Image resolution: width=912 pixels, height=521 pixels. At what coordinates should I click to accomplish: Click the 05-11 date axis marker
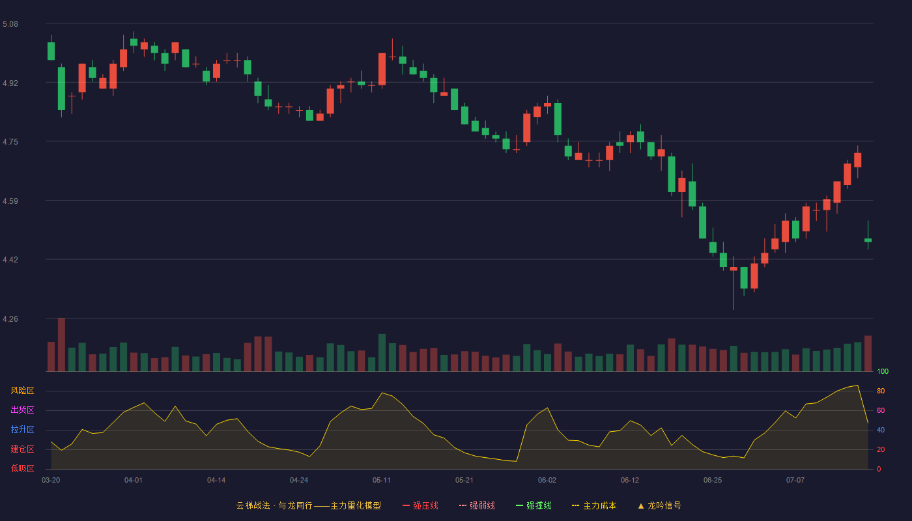[382, 480]
